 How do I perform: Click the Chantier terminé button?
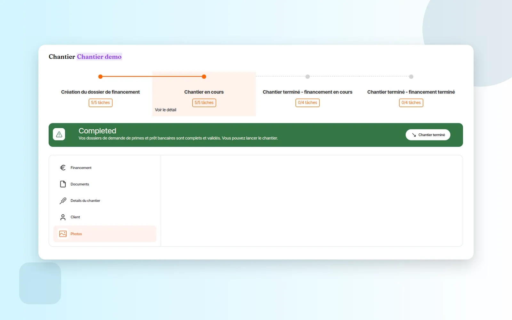pyautogui.click(x=428, y=135)
